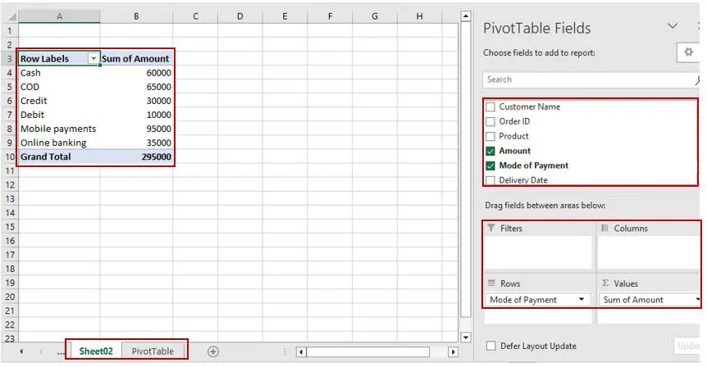Image resolution: width=707 pixels, height=367 pixels.
Task: Select the cell with value 35000
Action: tap(136, 143)
